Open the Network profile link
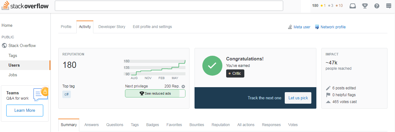 [330, 27]
